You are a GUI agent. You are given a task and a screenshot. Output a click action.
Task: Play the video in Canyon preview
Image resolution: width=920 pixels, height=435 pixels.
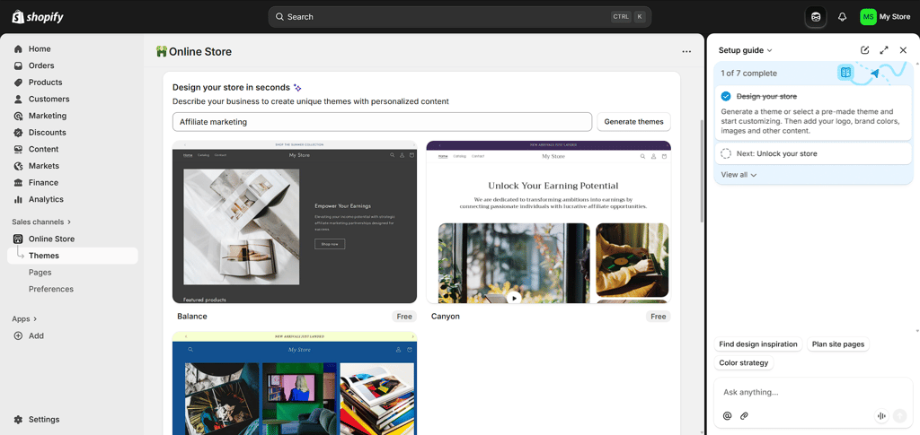(514, 298)
